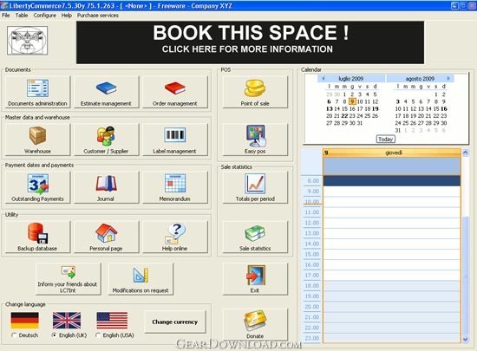Click the company logo image
This screenshot has width=477, height=351.
tap(28, 41)
